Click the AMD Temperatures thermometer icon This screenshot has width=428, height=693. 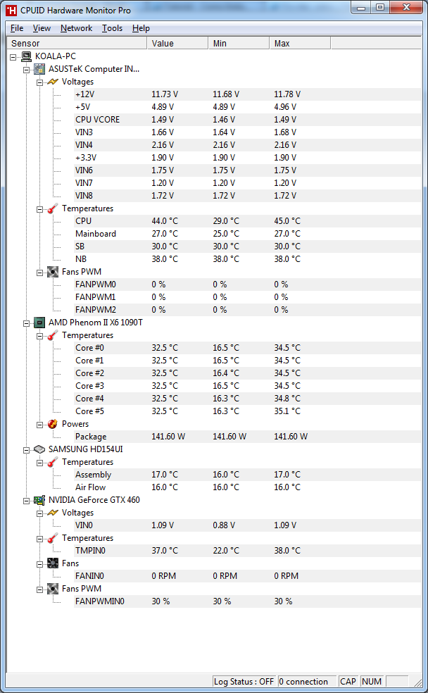point(53,335)
